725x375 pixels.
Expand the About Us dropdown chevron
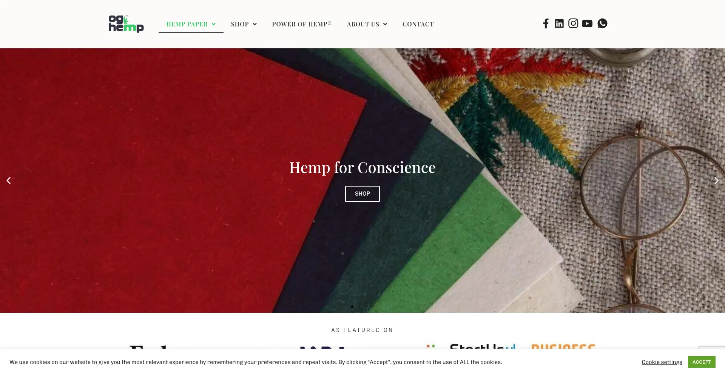tap(385, 24)
